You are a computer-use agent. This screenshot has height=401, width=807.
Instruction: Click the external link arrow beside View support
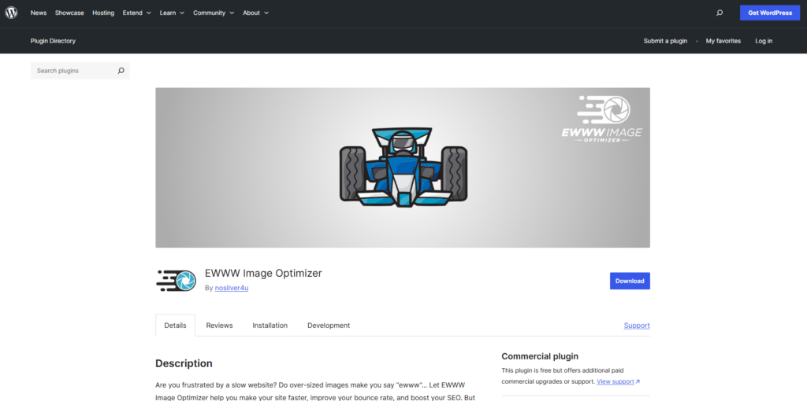638,382
